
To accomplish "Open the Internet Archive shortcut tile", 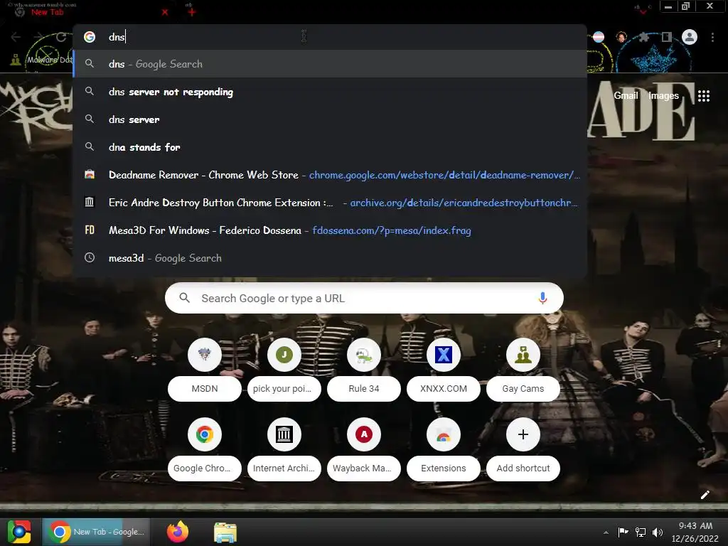I will (284, 449).
